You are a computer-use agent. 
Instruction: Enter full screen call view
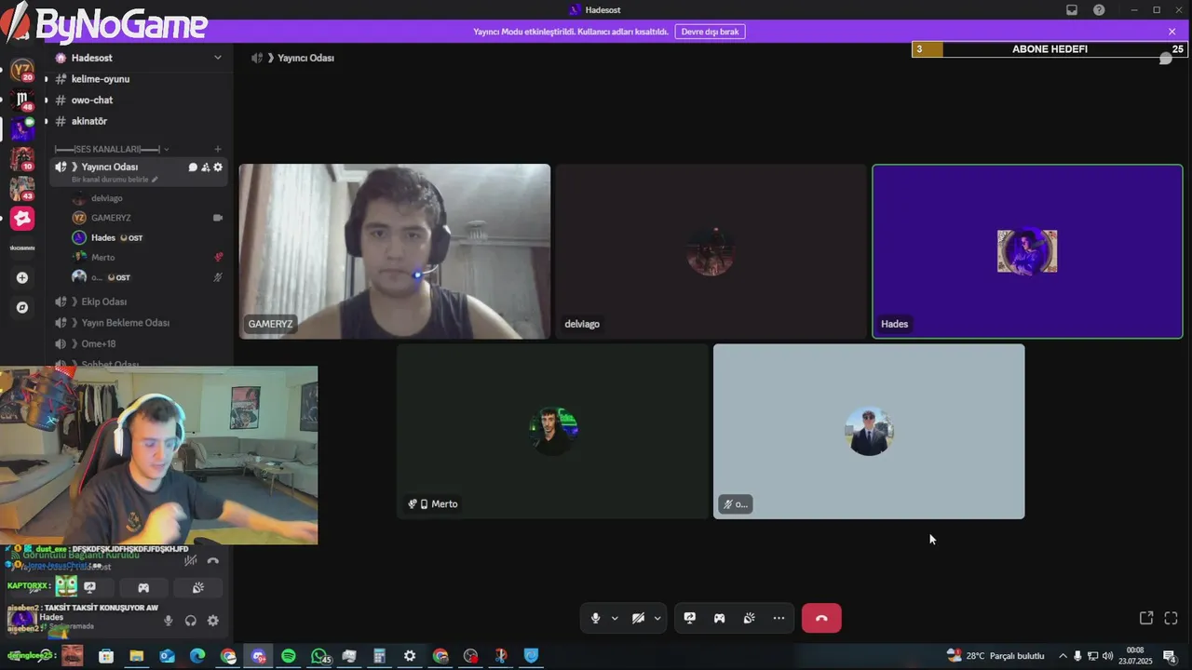[x=1172, y=618]
